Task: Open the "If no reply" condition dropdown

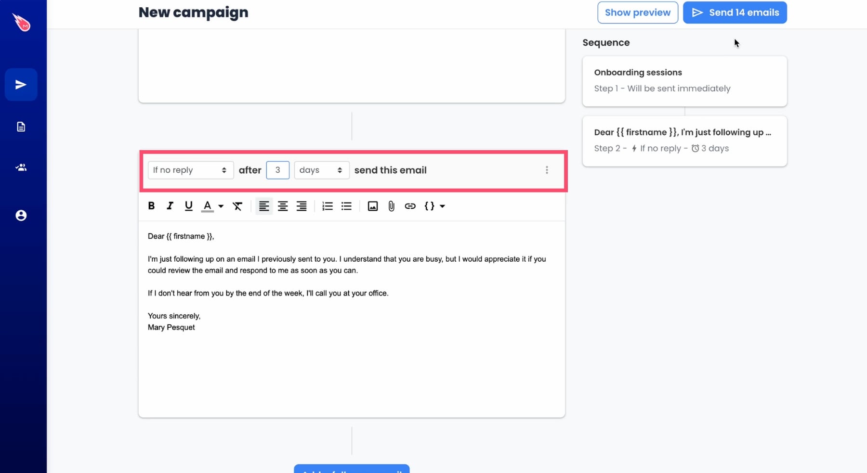Action: point(190,170)
